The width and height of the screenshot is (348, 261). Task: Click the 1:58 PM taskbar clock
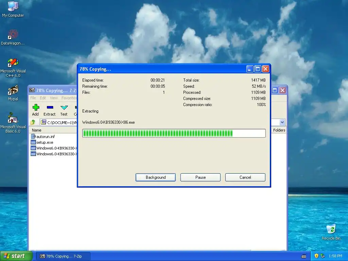click(x=335, y=256)
